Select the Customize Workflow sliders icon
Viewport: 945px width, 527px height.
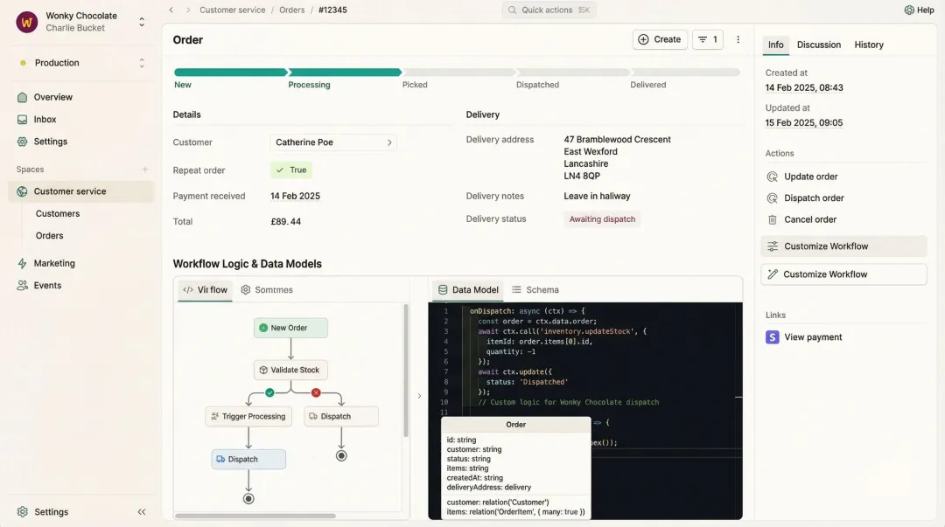[x=773, y=246]
